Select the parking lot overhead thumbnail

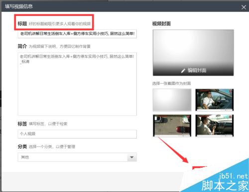(172, 125)
